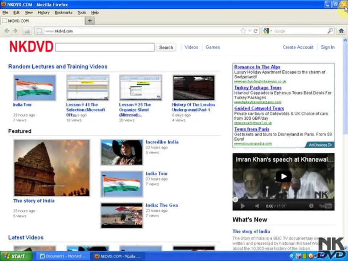Open YouTube logo in video player
This screenshot has height=261, width=348.
click(x=326, y=206)
